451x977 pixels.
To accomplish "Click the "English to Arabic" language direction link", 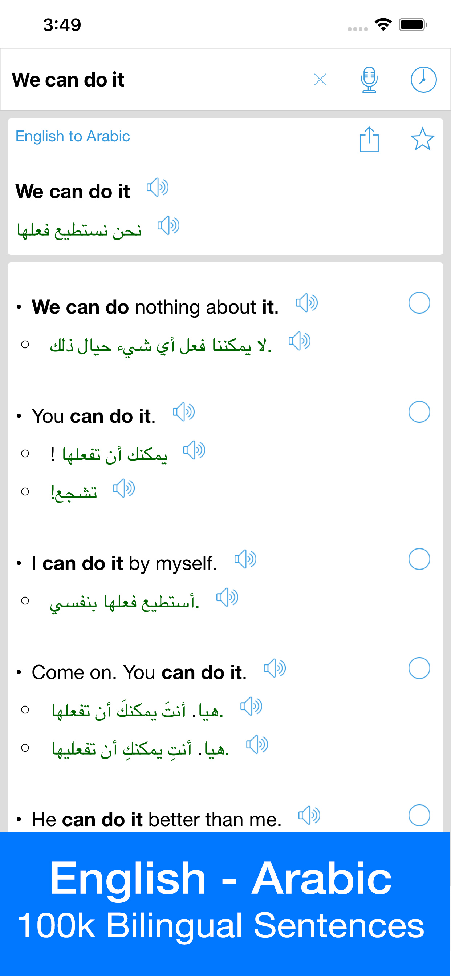I will 72,137.
